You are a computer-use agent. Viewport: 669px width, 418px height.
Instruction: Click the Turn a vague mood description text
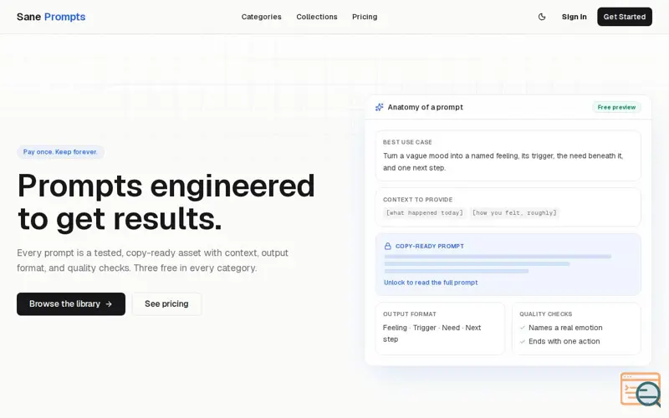point(503,161)
